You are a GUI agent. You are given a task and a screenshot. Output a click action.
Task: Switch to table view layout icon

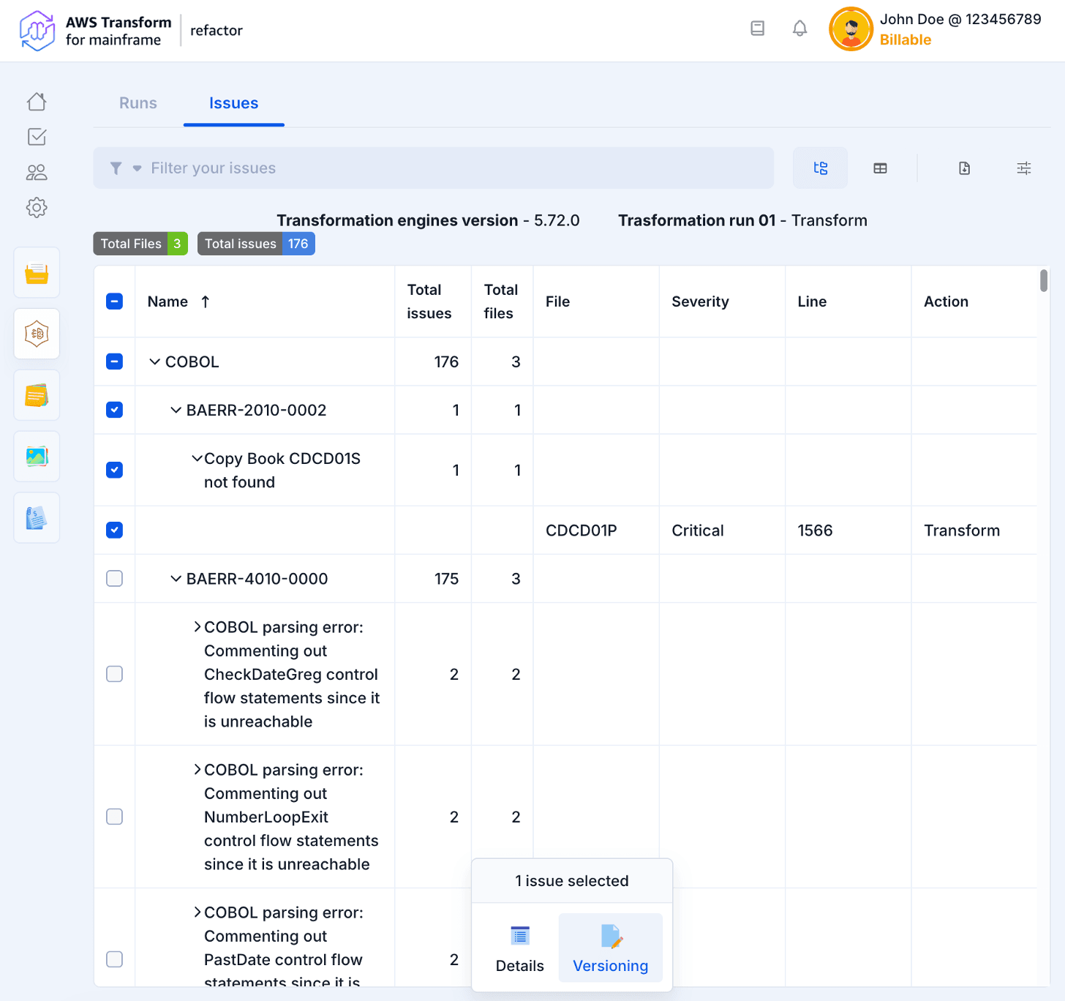tap(880, 168)
